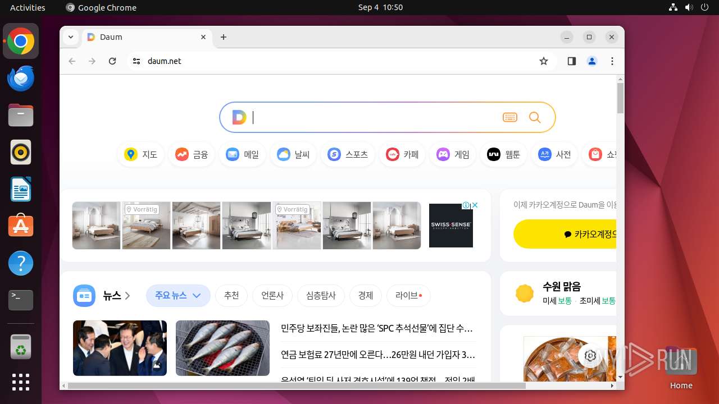The height and width of the screenshot is (404, 719).
Task: Select the 라이브 news tab
Action: pos(408,296)
